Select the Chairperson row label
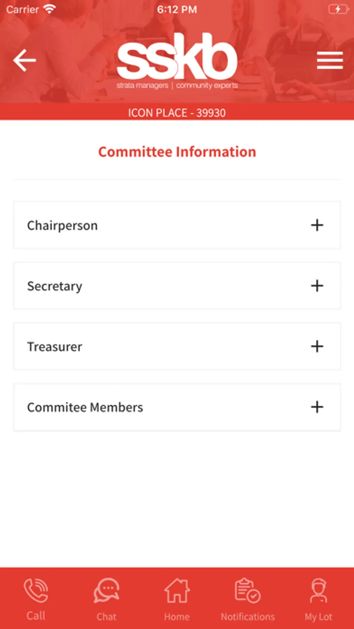This screenshot has width=354, height=629. 62,226
